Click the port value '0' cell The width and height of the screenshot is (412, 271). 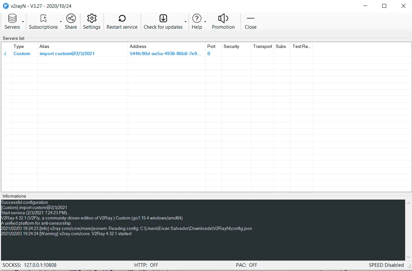[x=209, y=53]
